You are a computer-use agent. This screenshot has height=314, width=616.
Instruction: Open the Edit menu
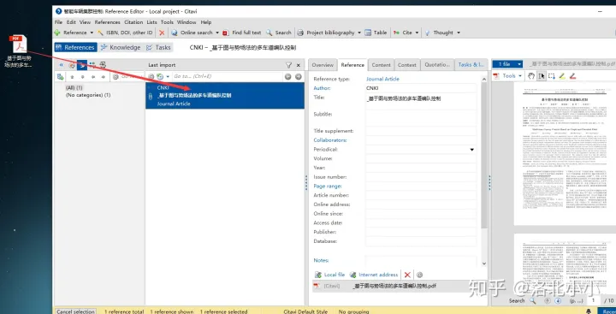click(71, 22)
